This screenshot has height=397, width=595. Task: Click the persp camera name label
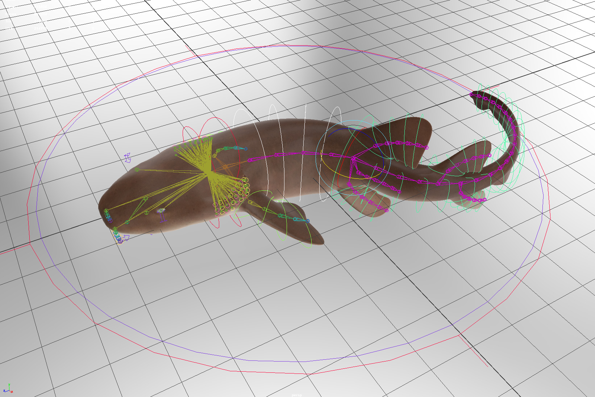coord(297,395)
